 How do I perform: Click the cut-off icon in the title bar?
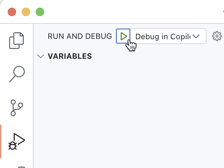223,12
